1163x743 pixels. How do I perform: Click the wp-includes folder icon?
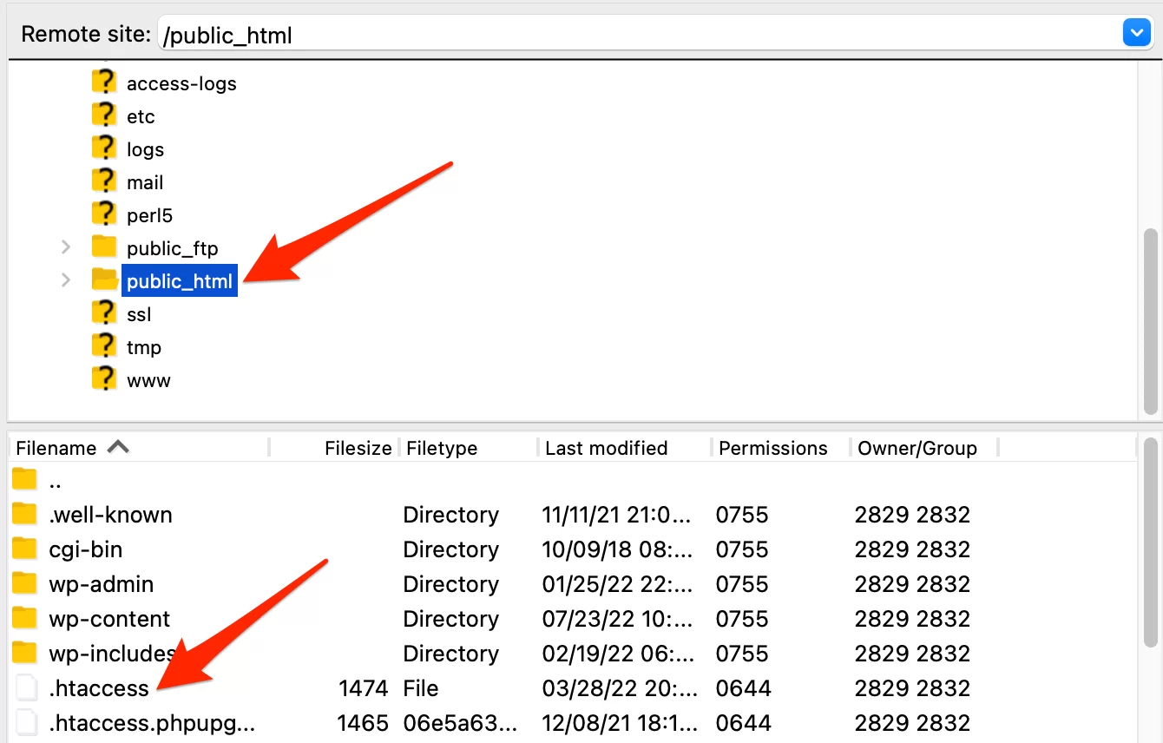click(x=25, y=653)
